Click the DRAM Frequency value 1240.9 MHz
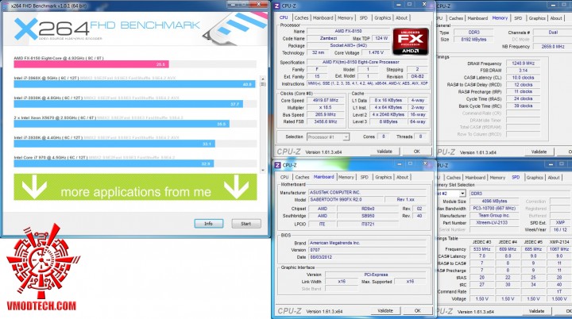 [523, 63]
